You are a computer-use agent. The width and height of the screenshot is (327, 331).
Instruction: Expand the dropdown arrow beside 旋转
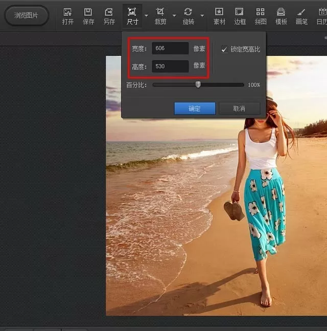pyautogui.click(x=202, y=15)
